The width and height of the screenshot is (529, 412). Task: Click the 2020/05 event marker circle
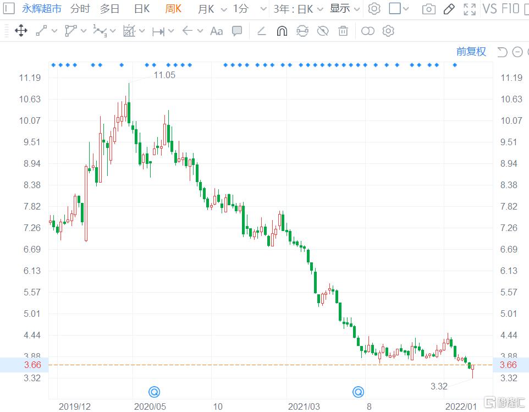pos(154,392)
